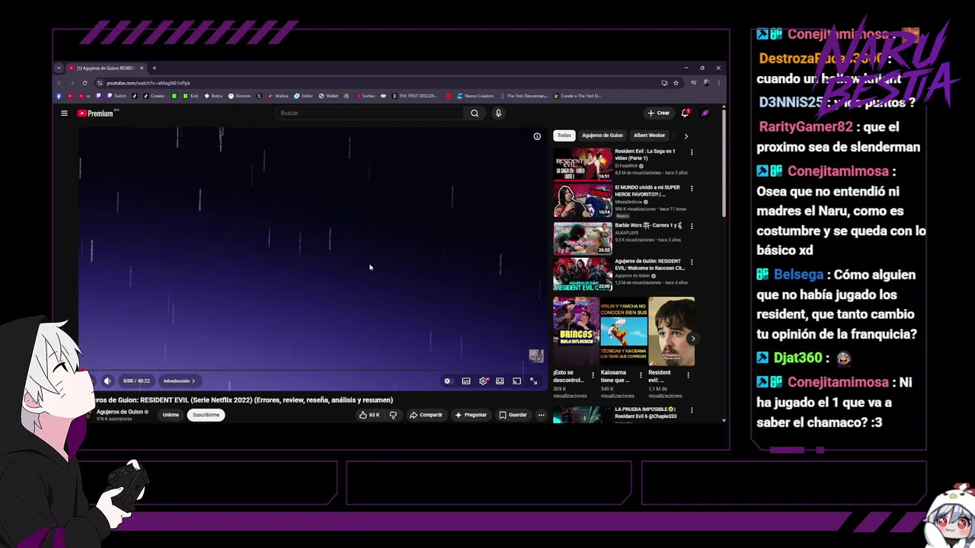Toggle subtitles in the video player
Image resolution: width=975 pixels, height=548 pixels.
466,381
